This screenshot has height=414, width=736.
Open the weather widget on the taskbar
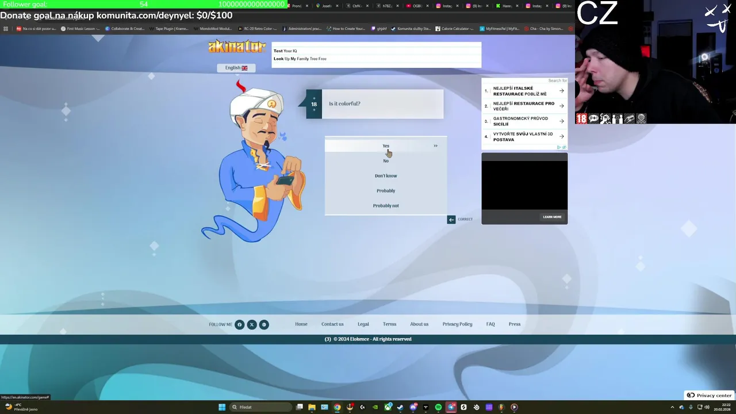click(21, 407)
